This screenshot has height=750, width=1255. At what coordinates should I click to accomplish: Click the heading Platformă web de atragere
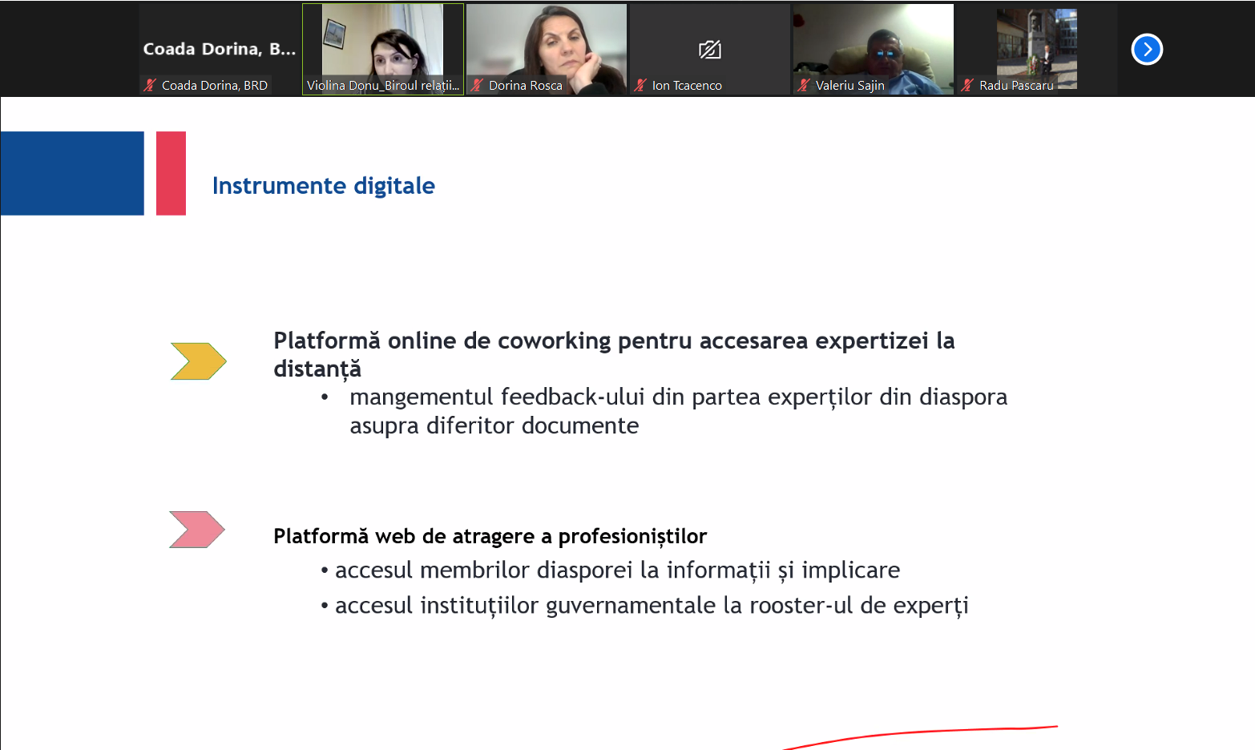pyautogui.click(x=490, y=536)
